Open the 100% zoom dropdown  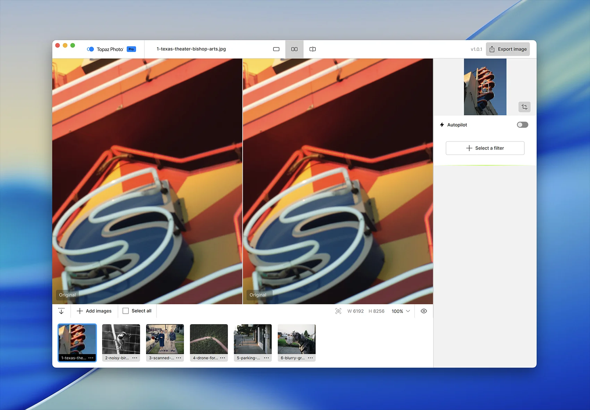pyautogui.click(x=401, y=311)
